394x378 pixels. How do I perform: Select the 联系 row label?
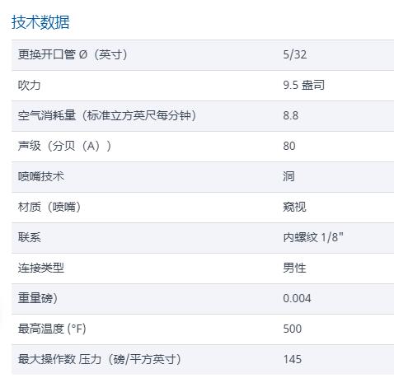pos(29,237)
